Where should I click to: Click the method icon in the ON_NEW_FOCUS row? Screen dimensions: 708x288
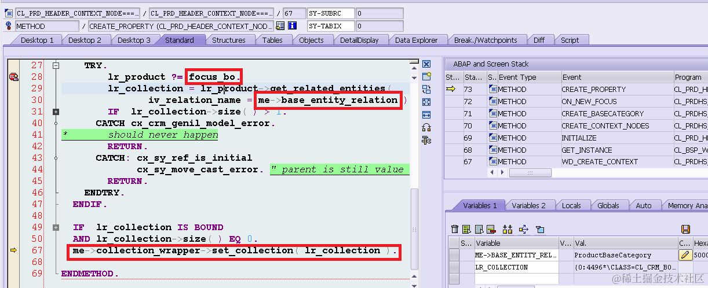pyautogui.click(x=493, y=101)
